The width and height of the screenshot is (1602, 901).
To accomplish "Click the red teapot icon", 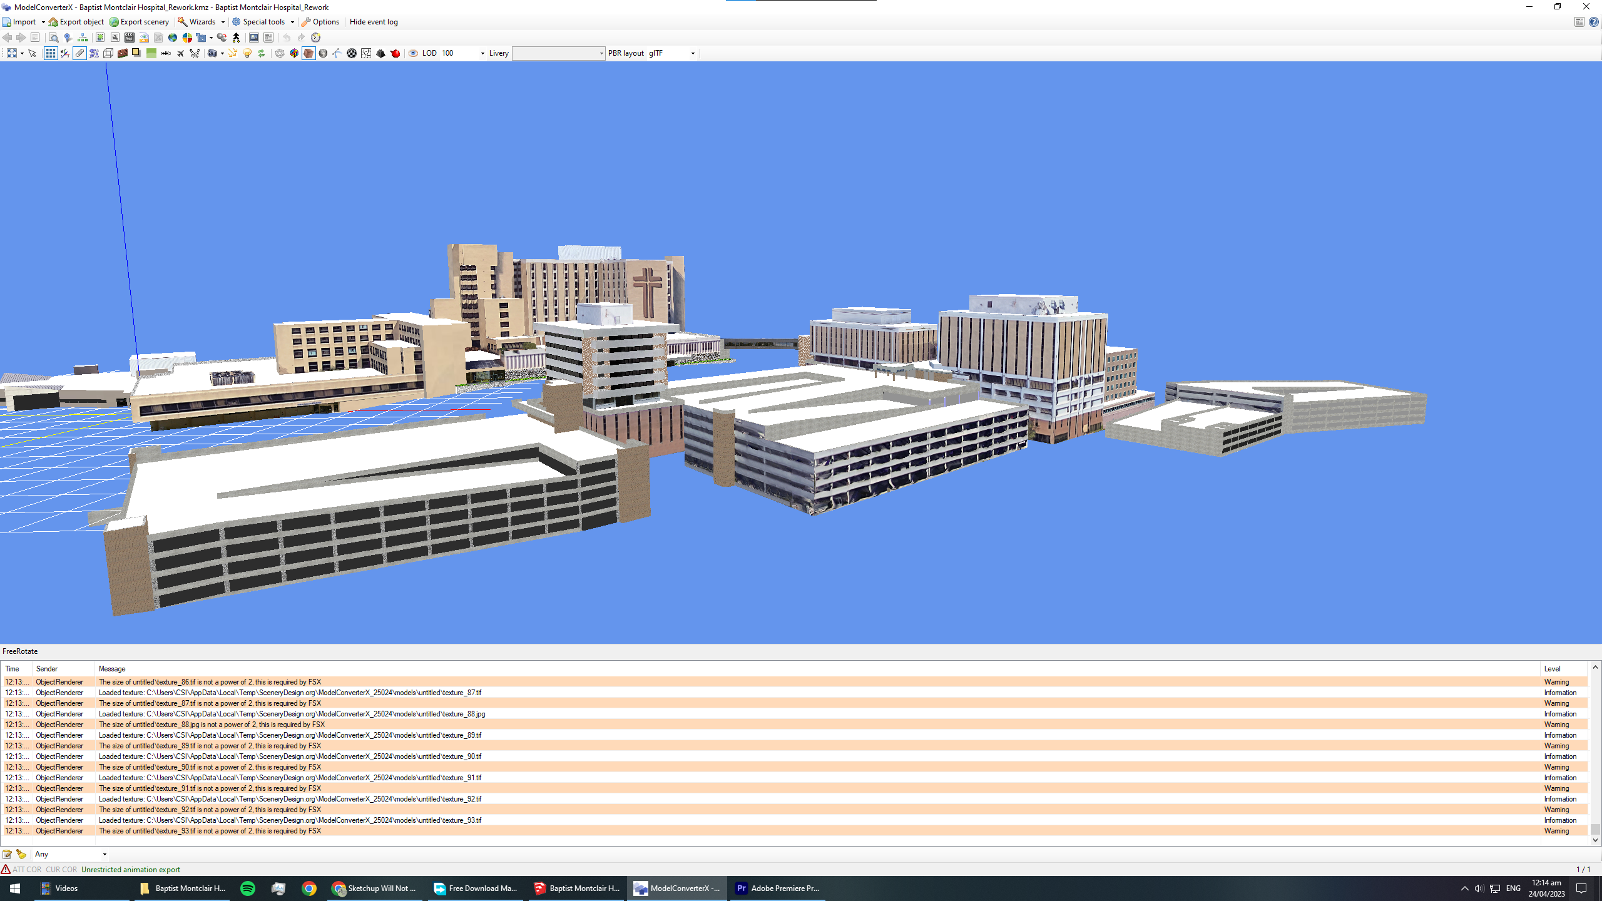I will click(x=395, y=53).
